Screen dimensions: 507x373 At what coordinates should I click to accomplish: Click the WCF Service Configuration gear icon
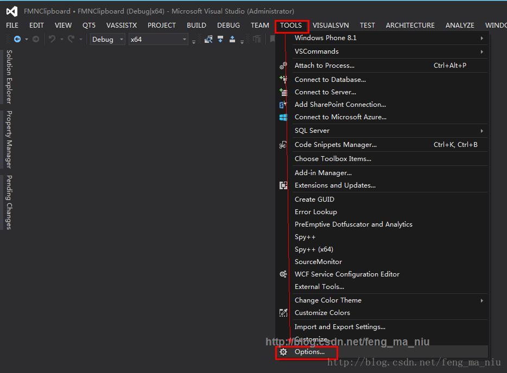point(283,274)
